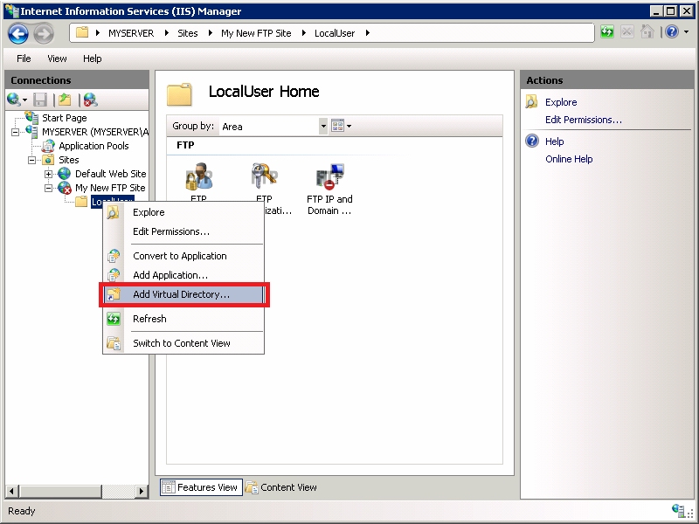Select Start Page in the tree
This screenshot has width=699, height=524.
coord(64,118)
